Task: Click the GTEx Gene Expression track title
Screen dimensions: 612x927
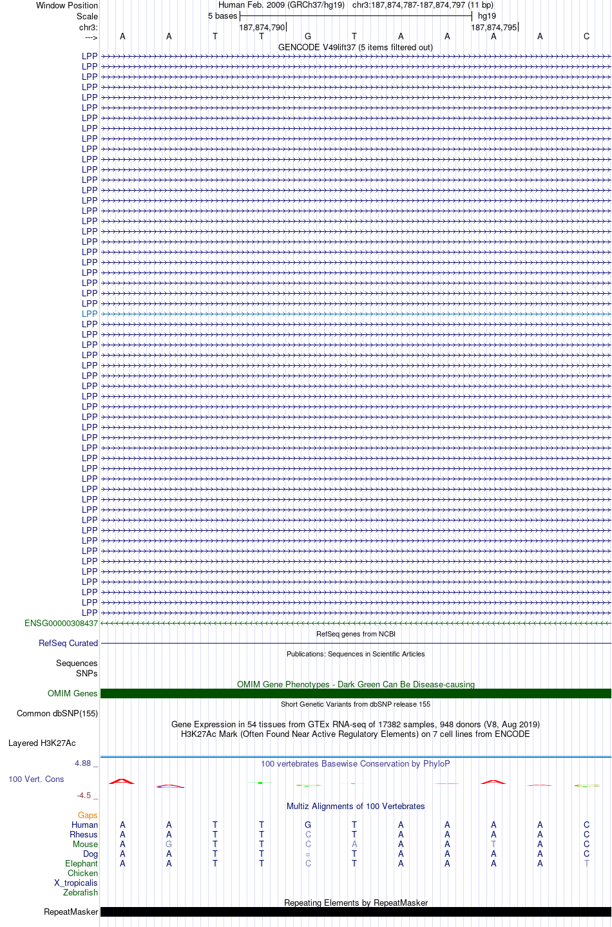Action: pyautogui.click(x=356, y=724)
